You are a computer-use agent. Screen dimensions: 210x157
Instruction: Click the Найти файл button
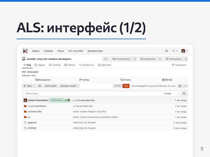(x=50, y=86)
